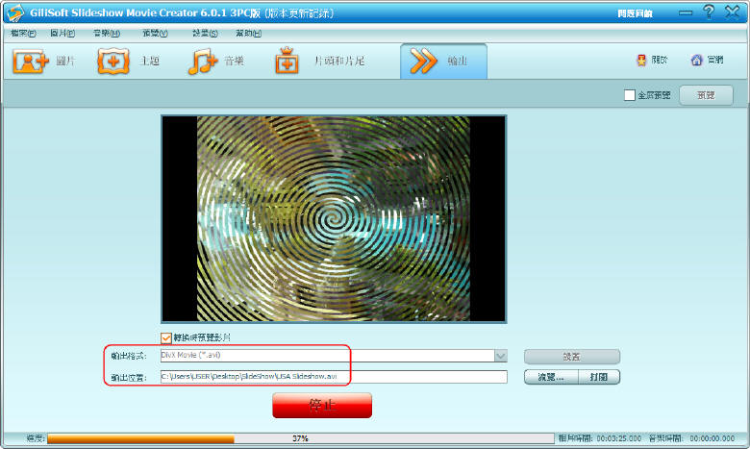Open the 片頭和片尾 (Titles and Credits) icon
Screen dimensions: 750x449
(287, 62)
